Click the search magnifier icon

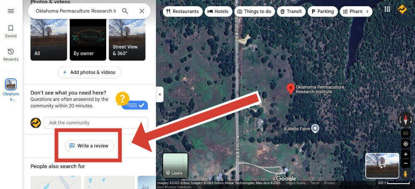click(x=125, y=11)
